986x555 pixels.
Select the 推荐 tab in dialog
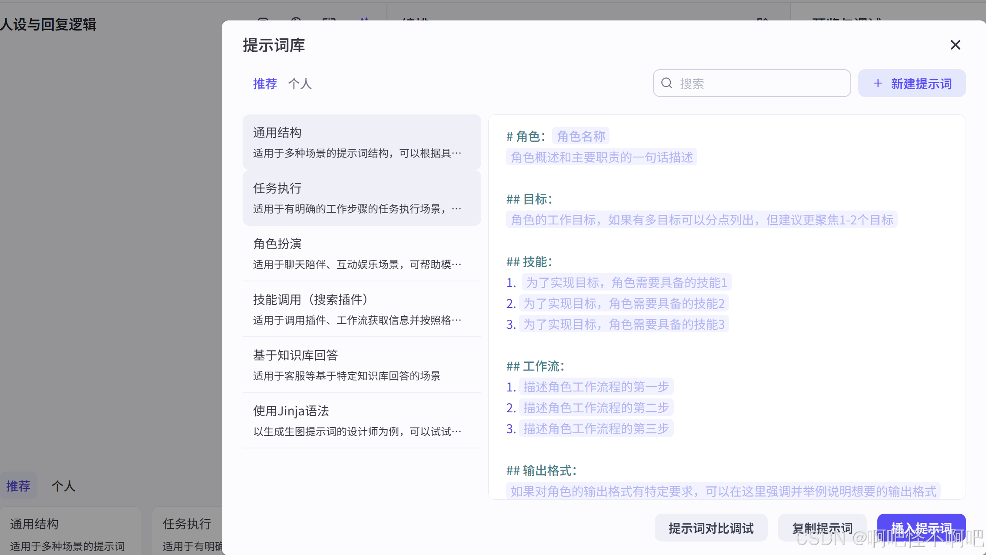[x=265, y=84]
